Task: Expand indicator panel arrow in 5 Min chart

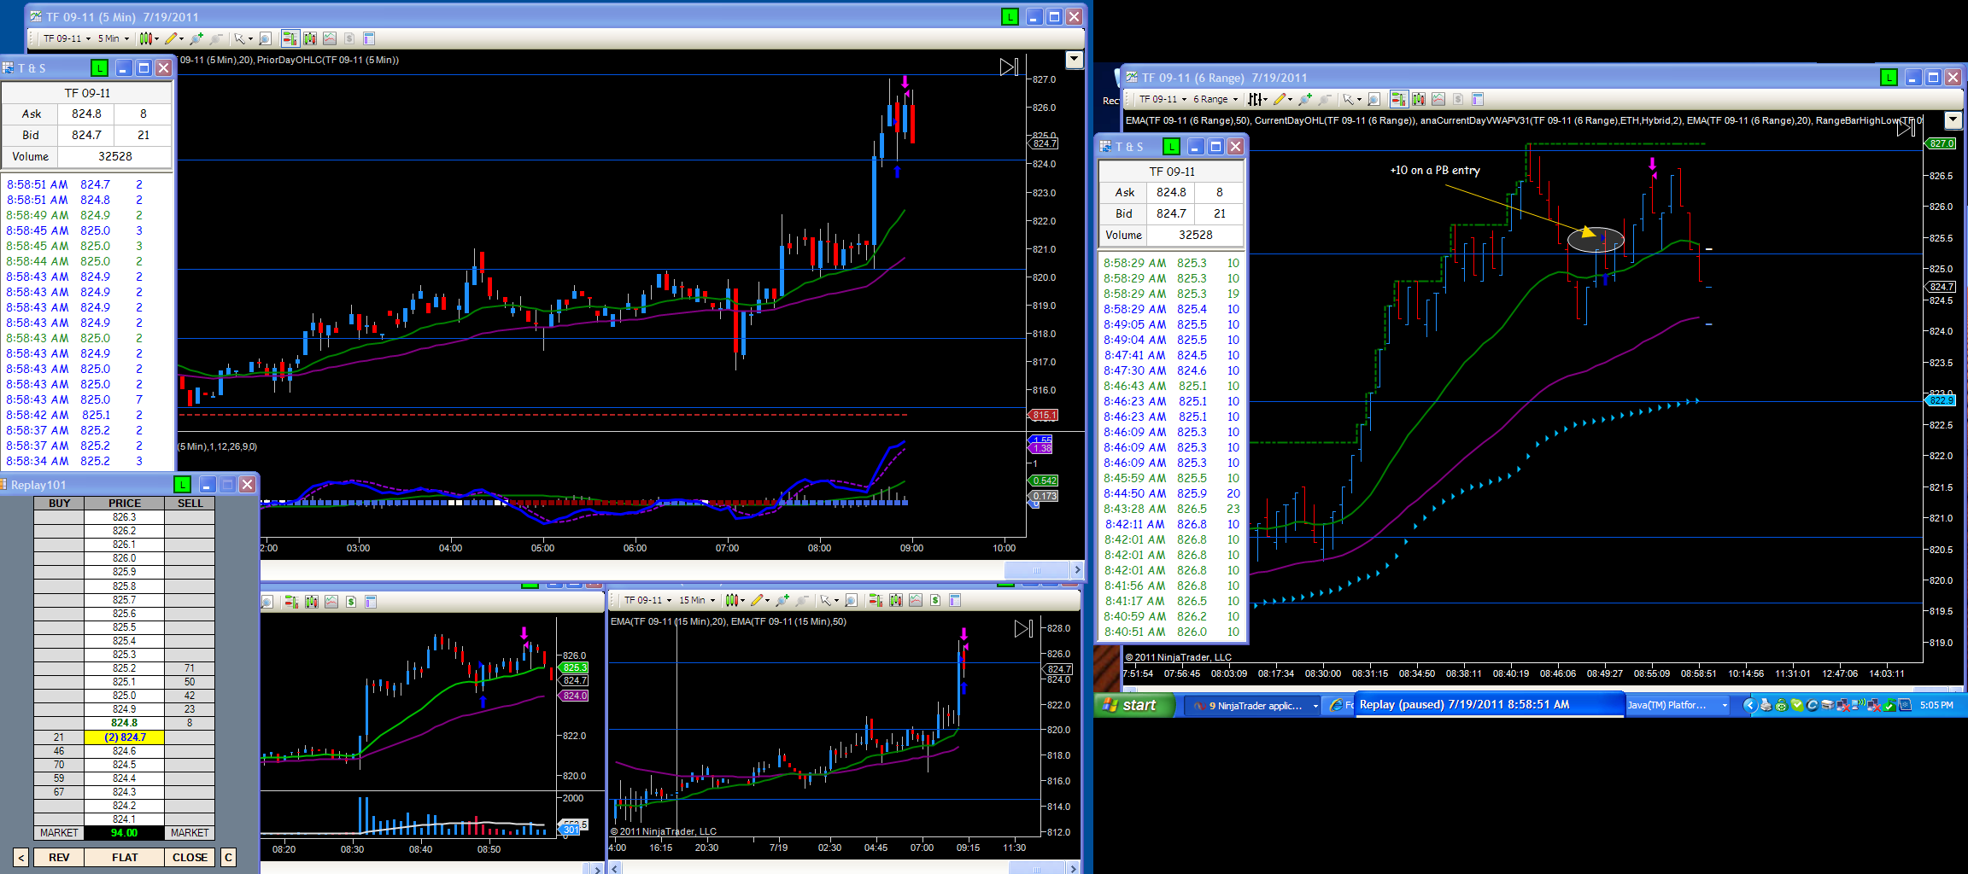Action: click(x=1075, y=60)
